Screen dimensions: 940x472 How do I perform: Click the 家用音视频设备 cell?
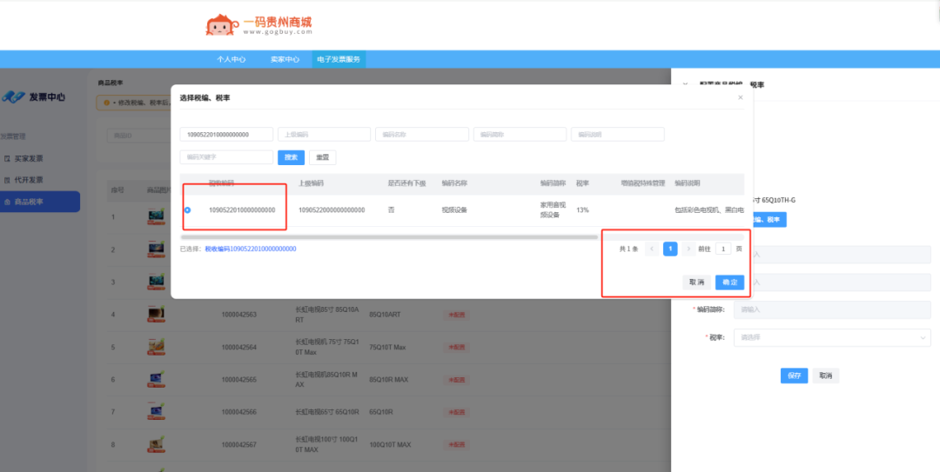(x=552, y=210)
